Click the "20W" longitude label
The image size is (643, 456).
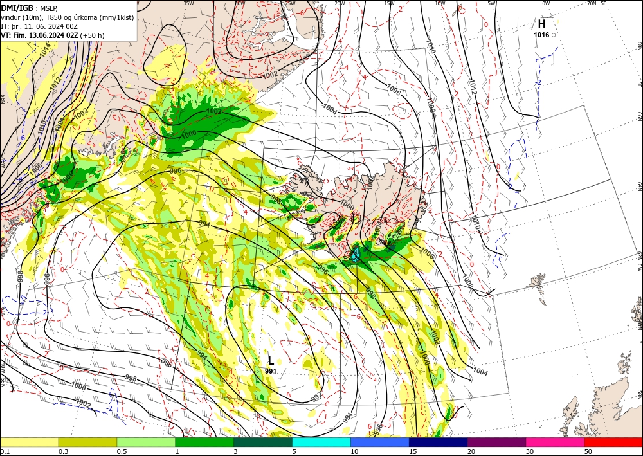pos(339,3)
